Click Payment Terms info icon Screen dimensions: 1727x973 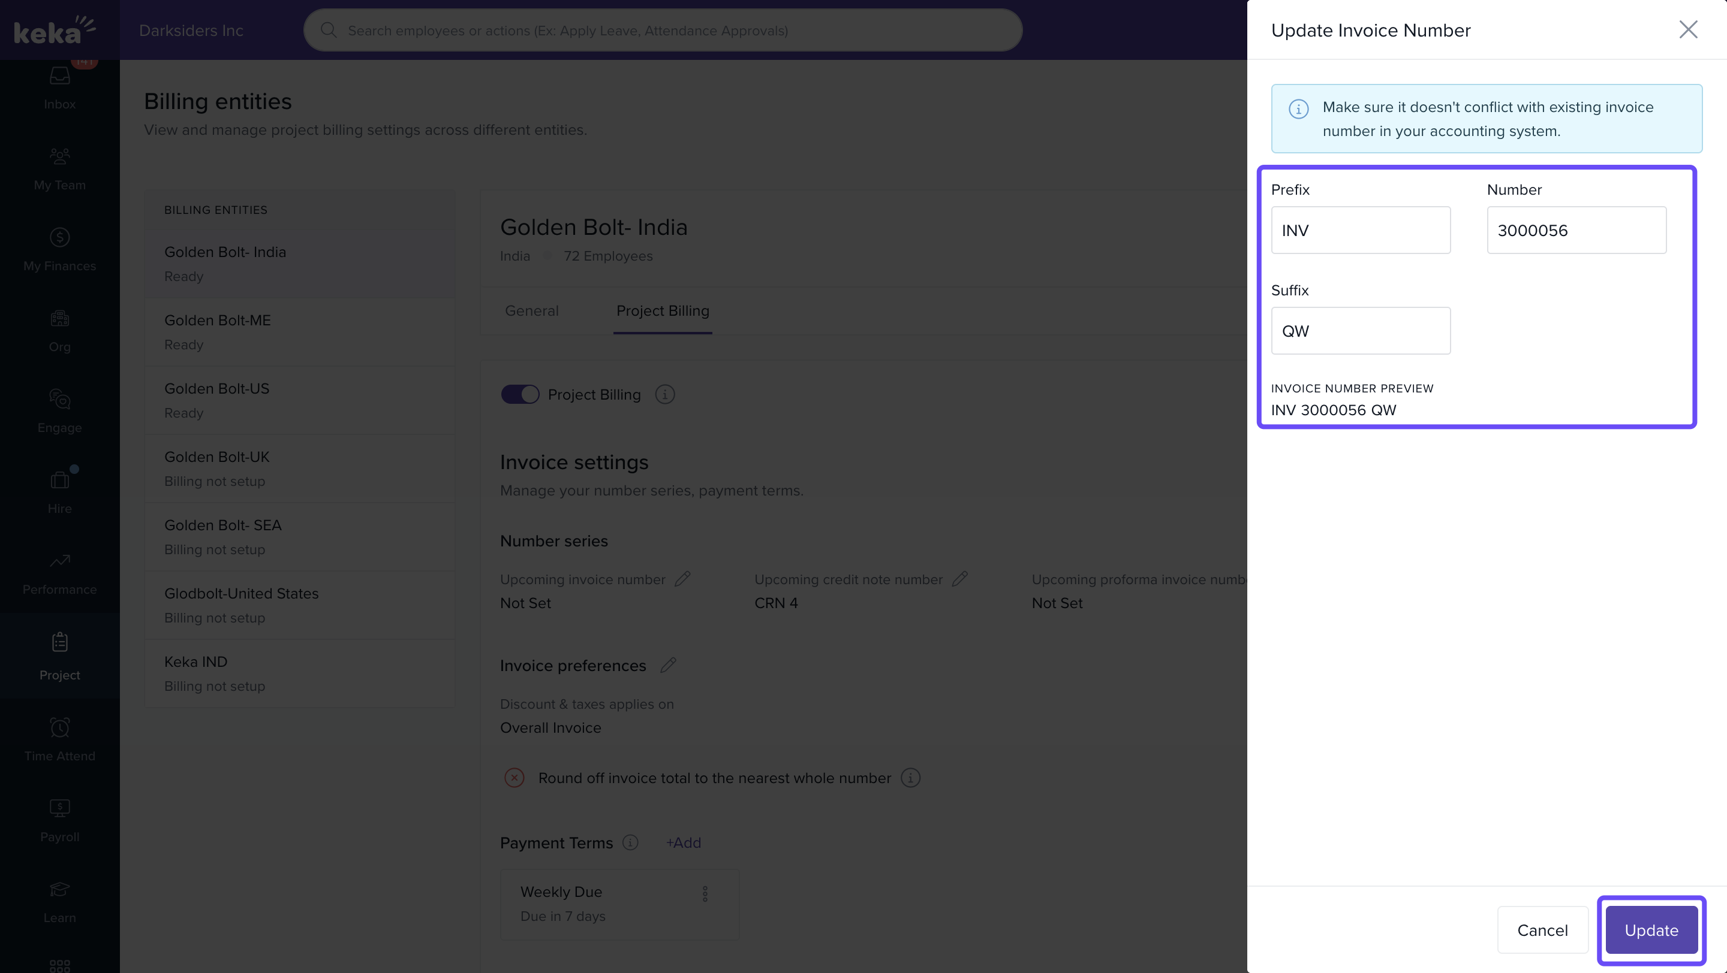(630, 842)
